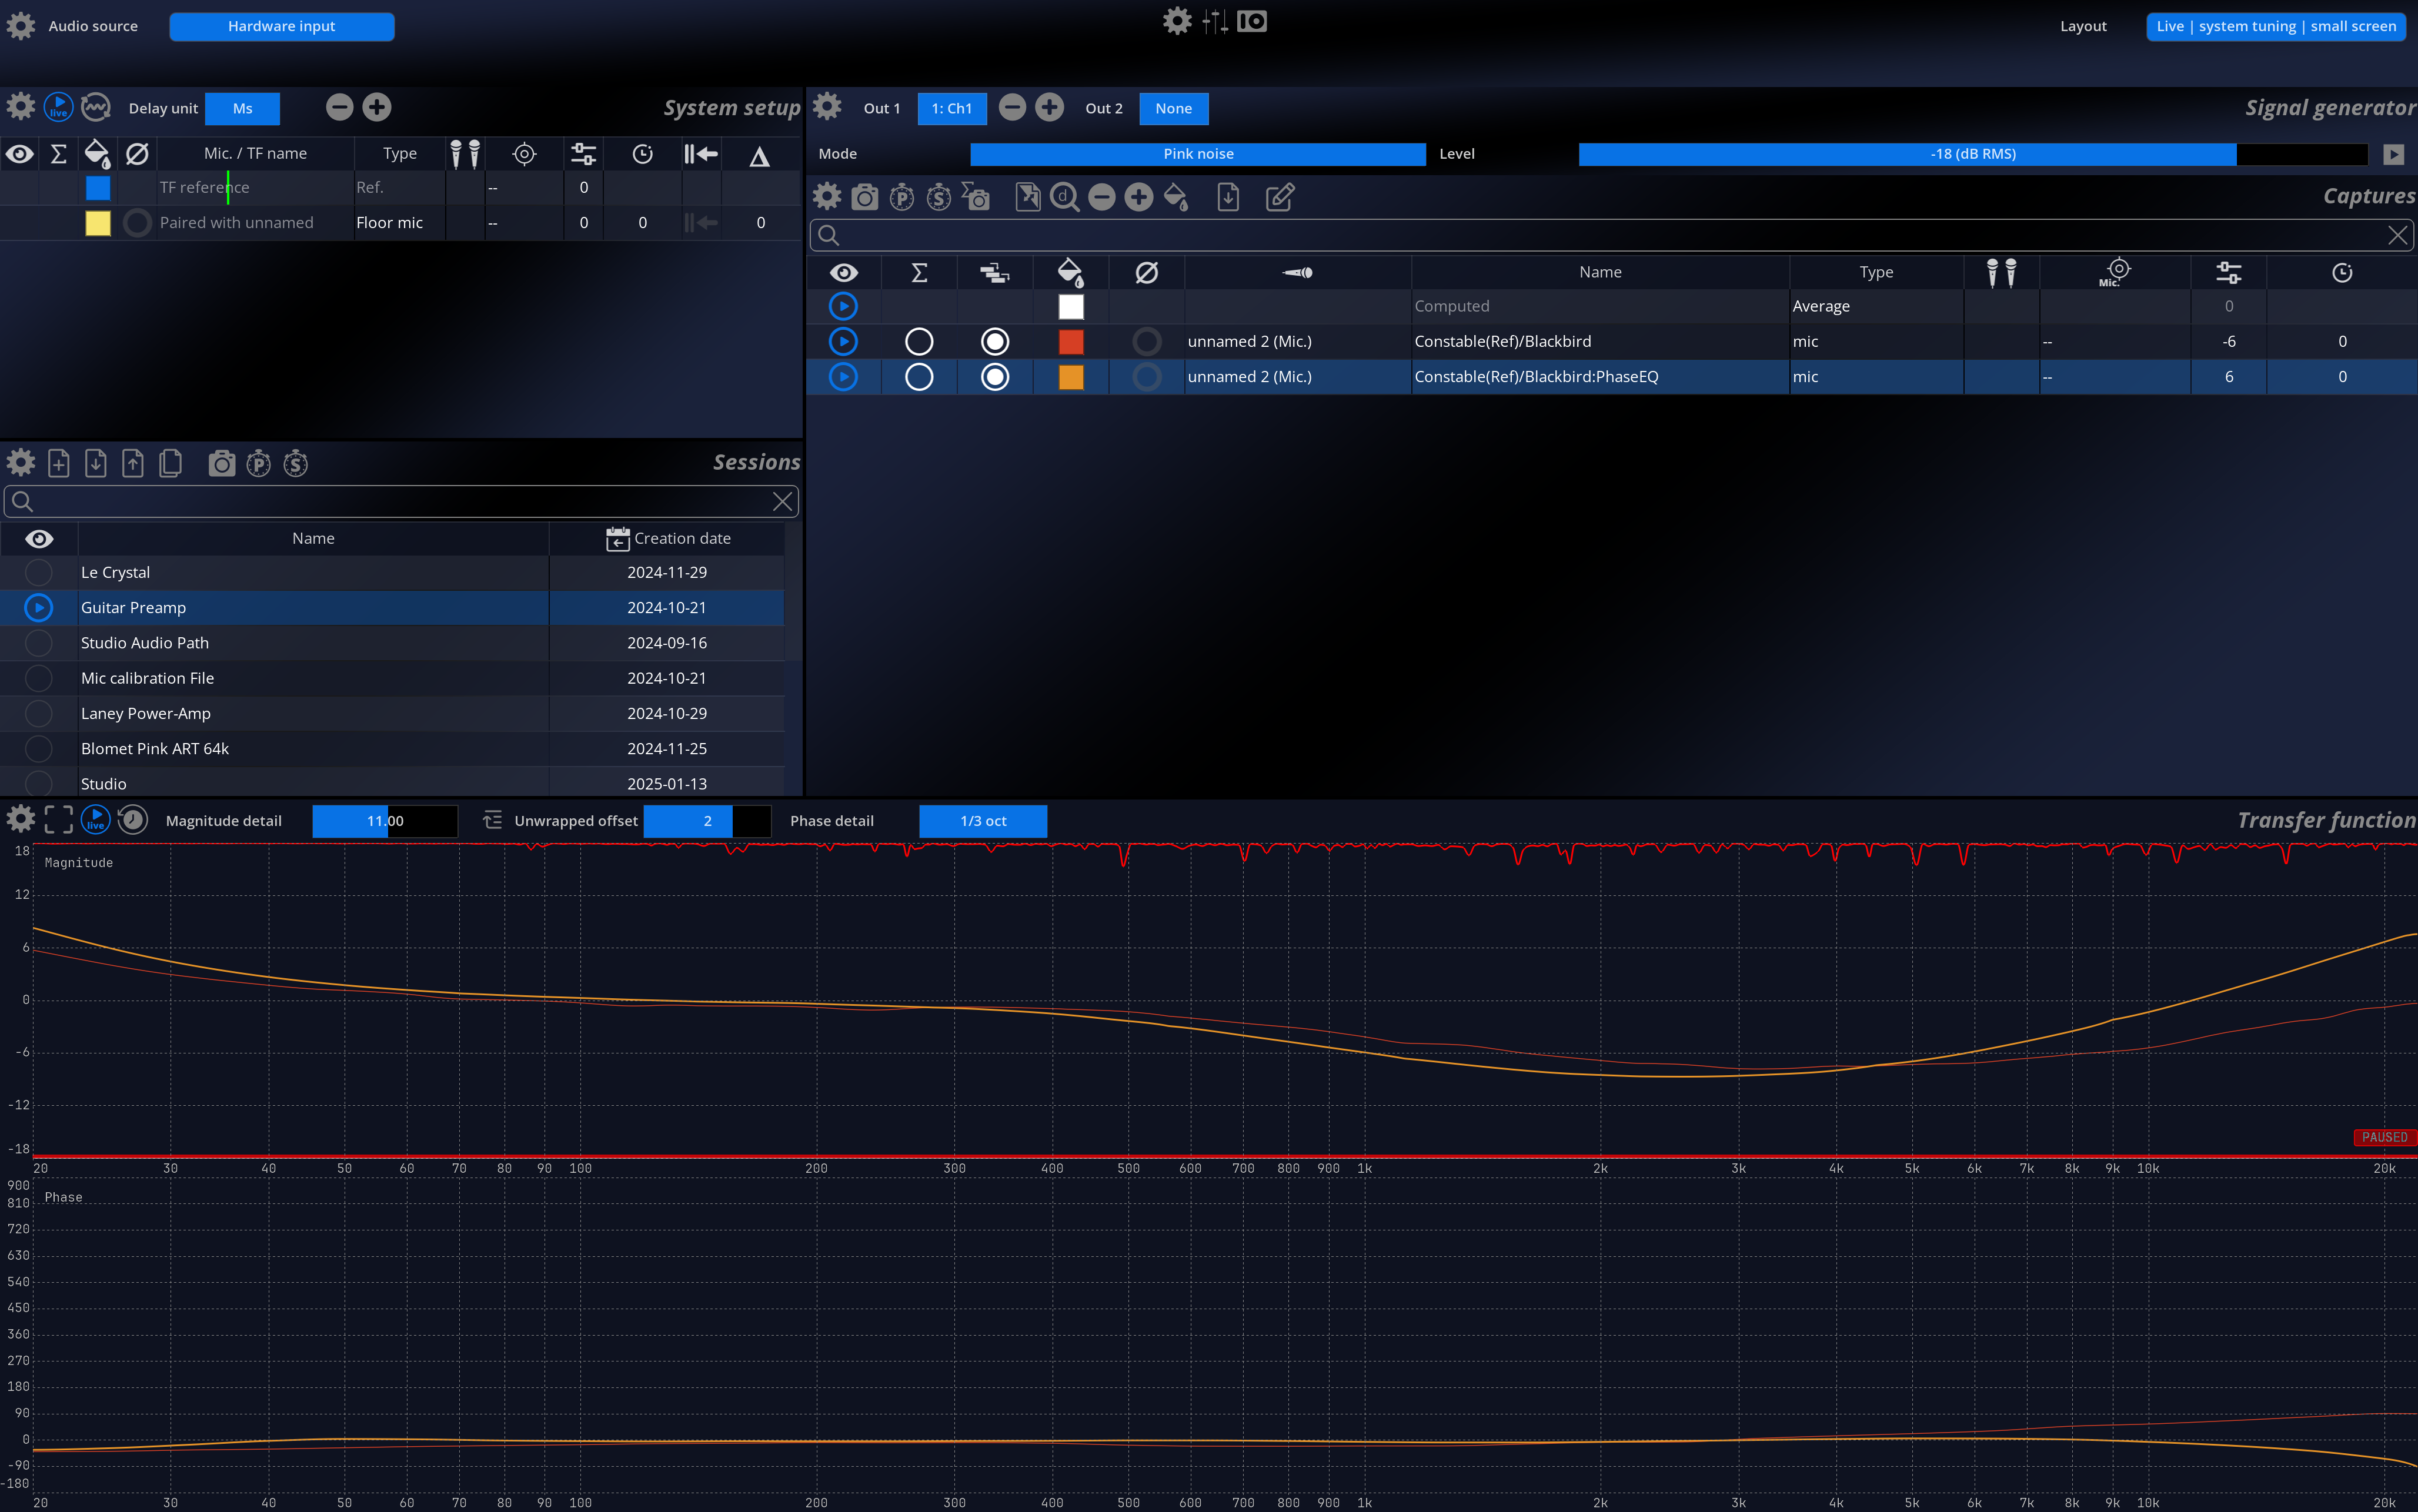Remove capture with Captures minus button

coord(1102,197)
